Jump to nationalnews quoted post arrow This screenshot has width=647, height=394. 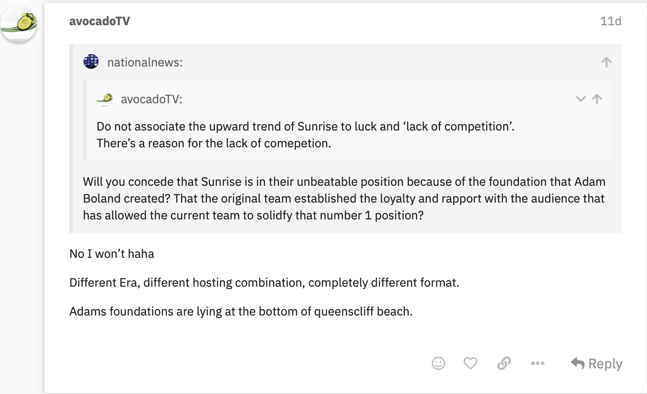[x=607, y=62]
